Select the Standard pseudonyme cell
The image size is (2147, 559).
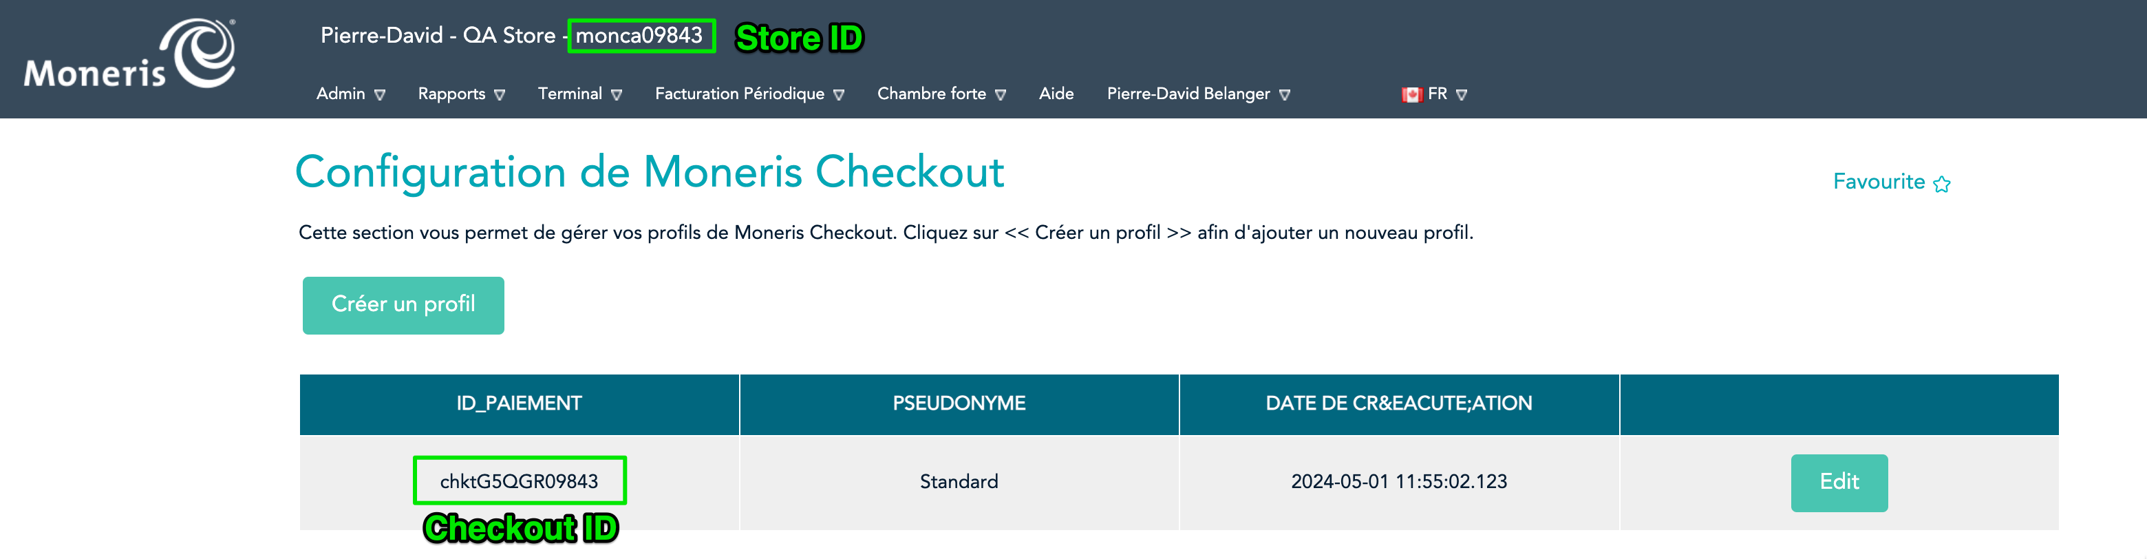point(959,481)
